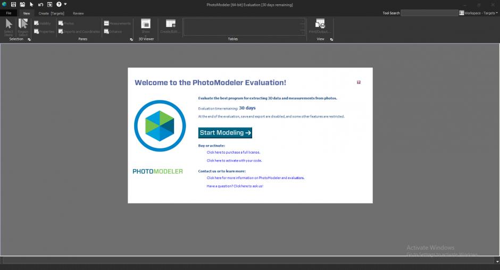The height and width of the screenshot is (270, 500).
Task: Select the pointer icon in quick access toolbar
Action: click(31, 4)
